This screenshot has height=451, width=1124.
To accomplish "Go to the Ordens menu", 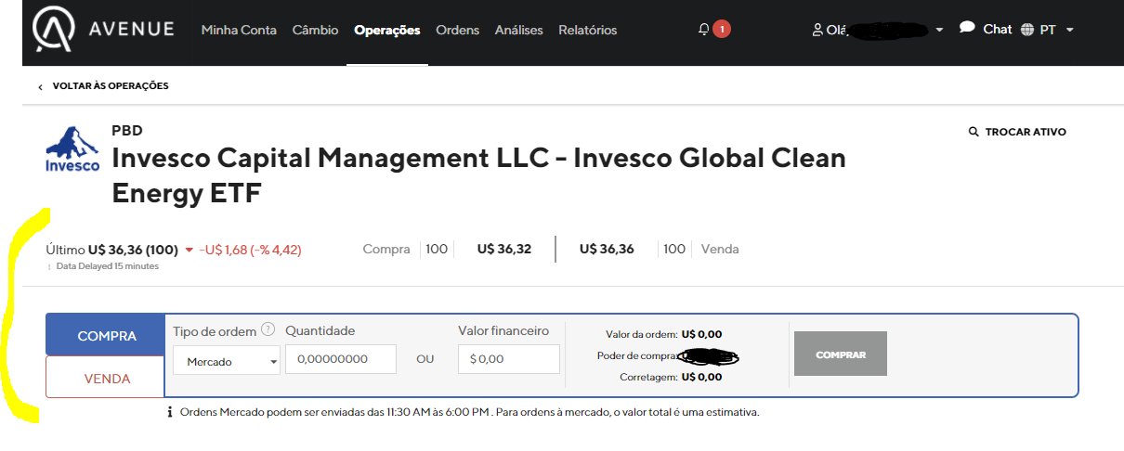I will click(457, 30).
